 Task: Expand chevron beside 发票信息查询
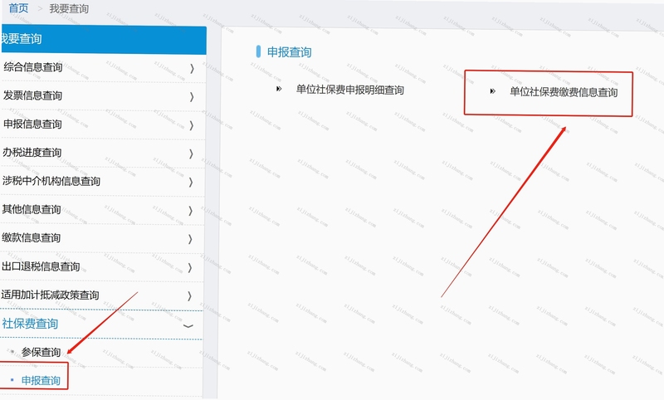pos(192,97)
